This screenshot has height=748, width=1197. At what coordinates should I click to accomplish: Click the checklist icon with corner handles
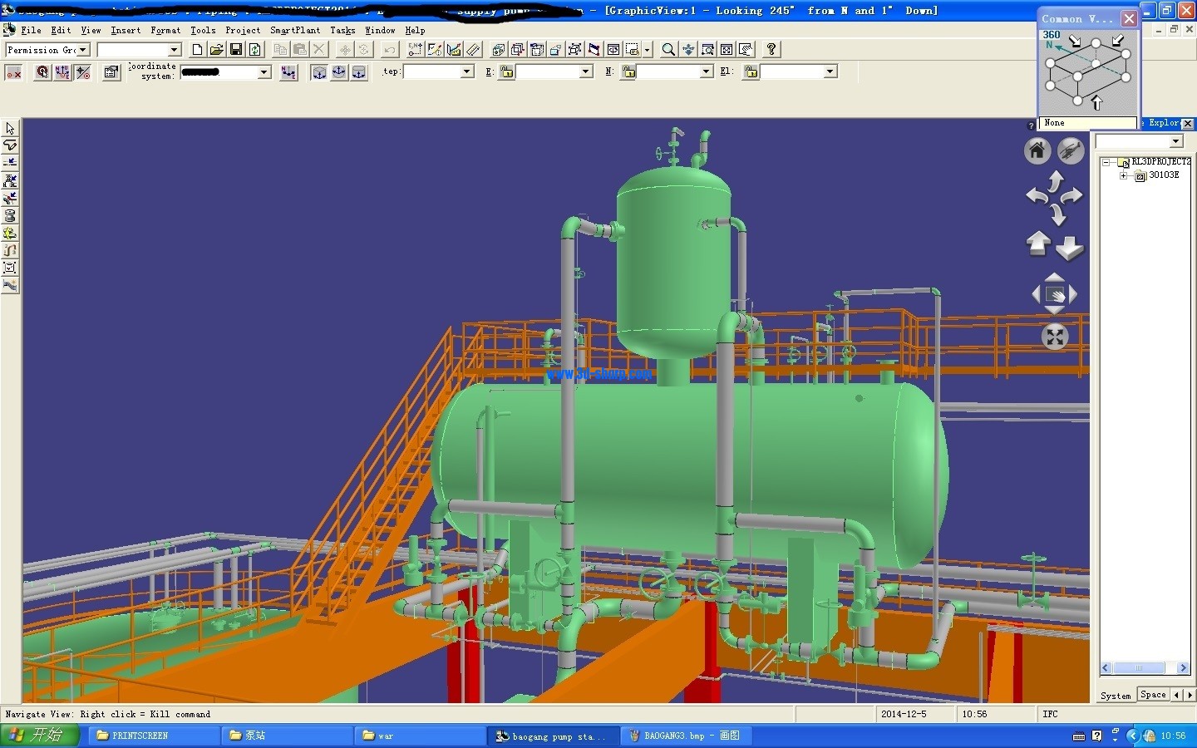[10, 268]
